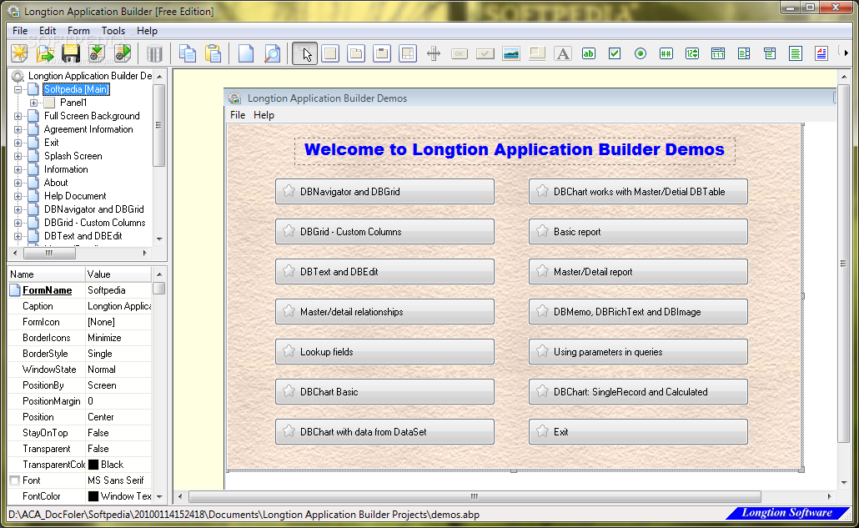The image size is (859, 528).
Task: Select the pointer arrow tool
Action: pos(305,53)
